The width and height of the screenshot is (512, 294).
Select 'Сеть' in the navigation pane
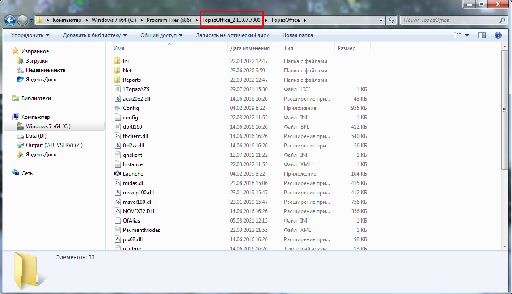point(27,173)
